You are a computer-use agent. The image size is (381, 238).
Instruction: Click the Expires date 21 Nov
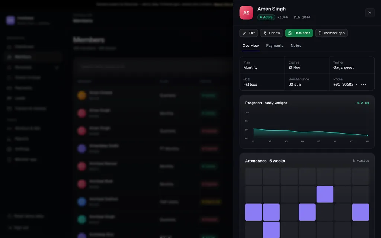(294, 68)
